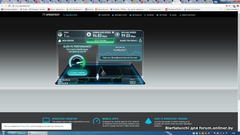
Task: Click the translate page icon in address bar
Action: [x=227, y=6]
